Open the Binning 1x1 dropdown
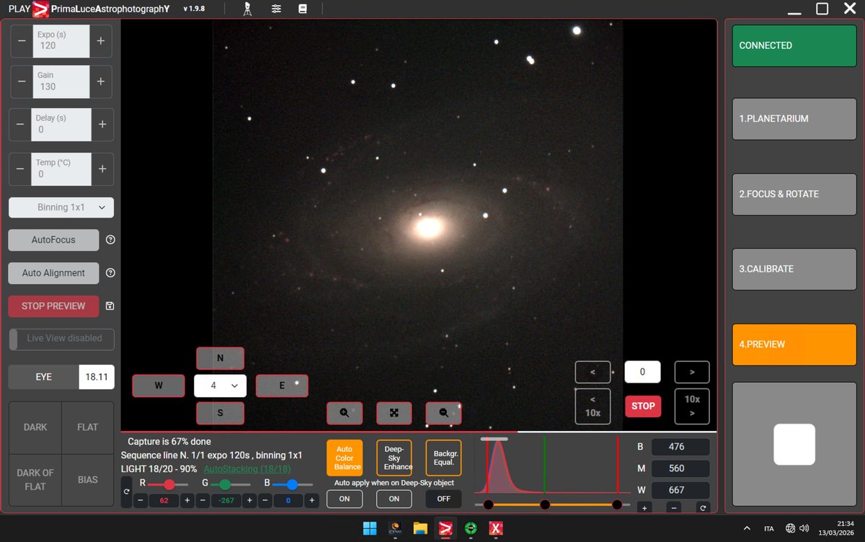 [x=61, y=208]
